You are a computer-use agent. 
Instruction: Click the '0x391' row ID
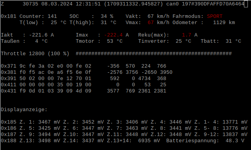tap(9, 78)
